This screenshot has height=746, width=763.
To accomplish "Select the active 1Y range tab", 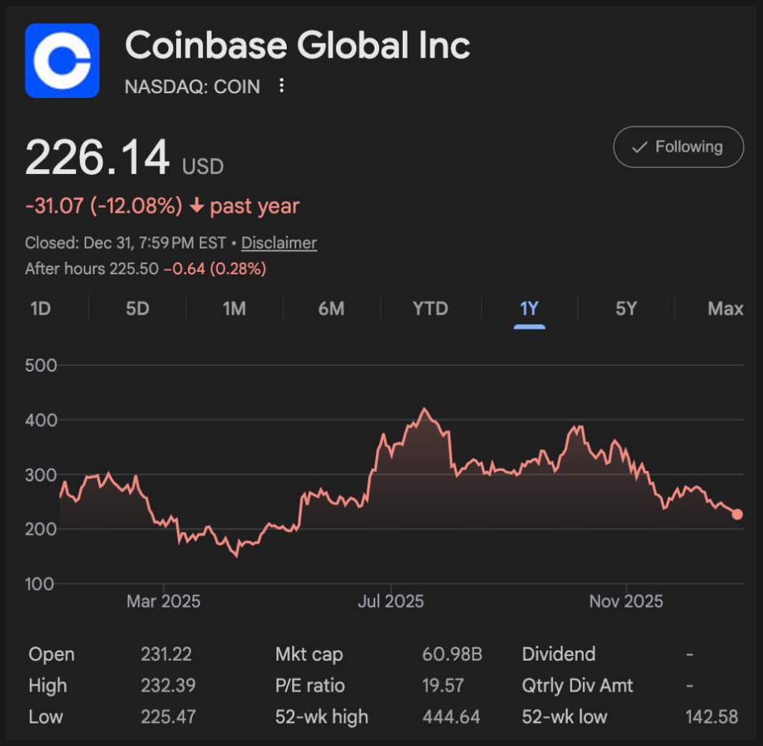I will pos(528,308).
